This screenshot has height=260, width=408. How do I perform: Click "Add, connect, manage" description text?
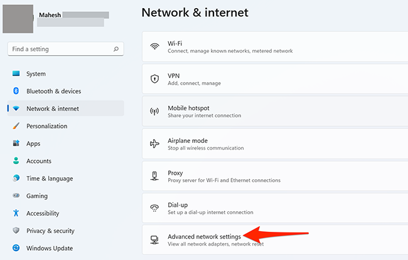194,83
